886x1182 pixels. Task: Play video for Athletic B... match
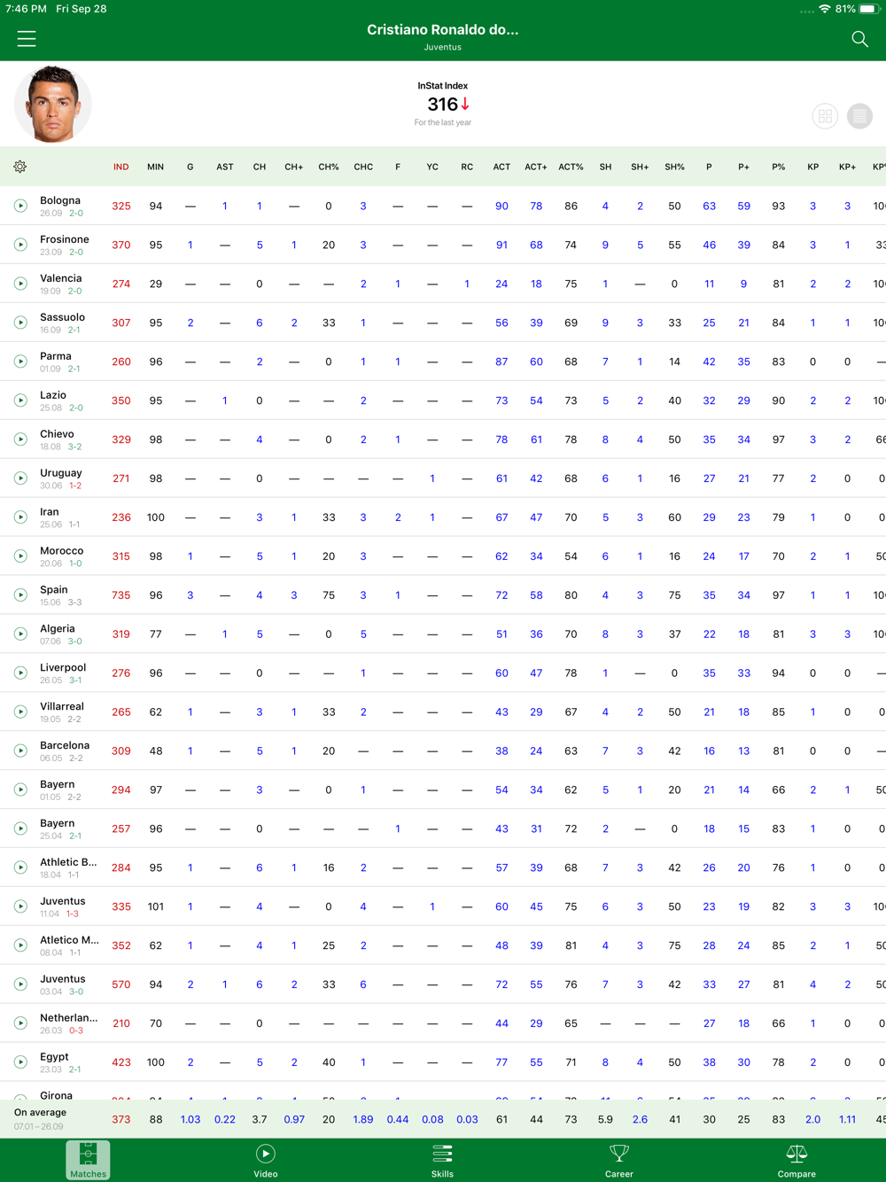pos(20,867)
